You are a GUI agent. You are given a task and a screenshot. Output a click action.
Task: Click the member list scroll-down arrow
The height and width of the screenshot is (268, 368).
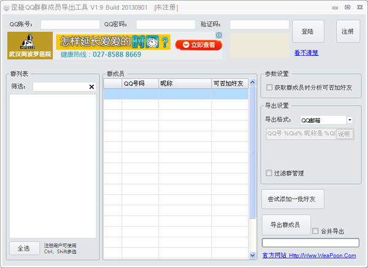point(252,255)
